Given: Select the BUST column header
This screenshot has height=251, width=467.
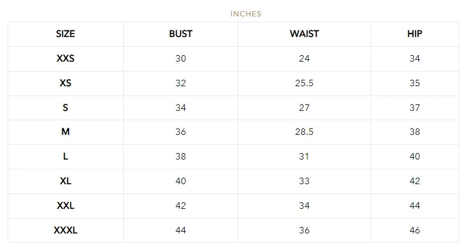Looking at the screenshot, I should coord(180,34).
